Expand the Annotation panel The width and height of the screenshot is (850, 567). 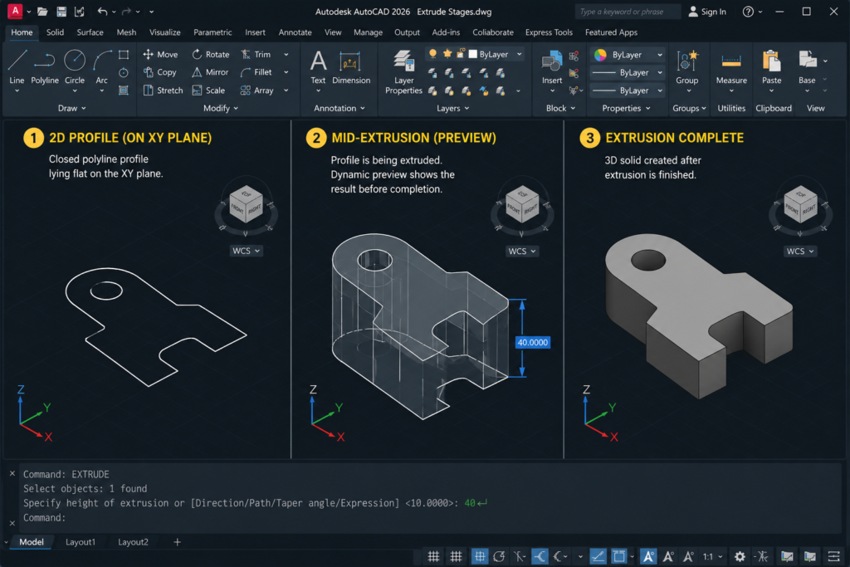[x=340, y=109]
